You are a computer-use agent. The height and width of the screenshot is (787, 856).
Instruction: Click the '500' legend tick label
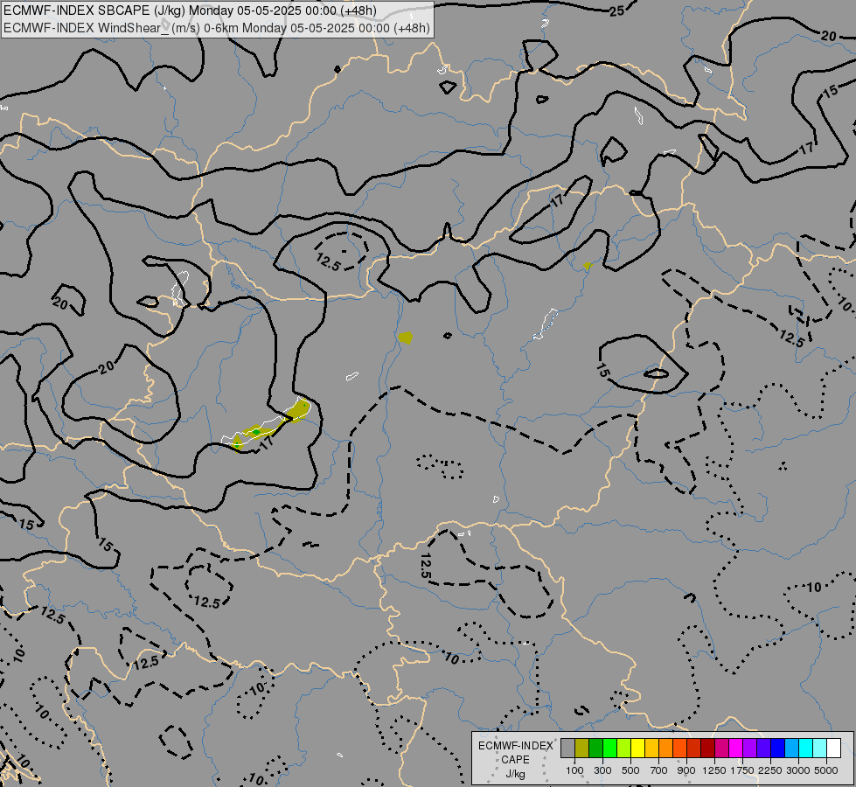coord(630,770)
